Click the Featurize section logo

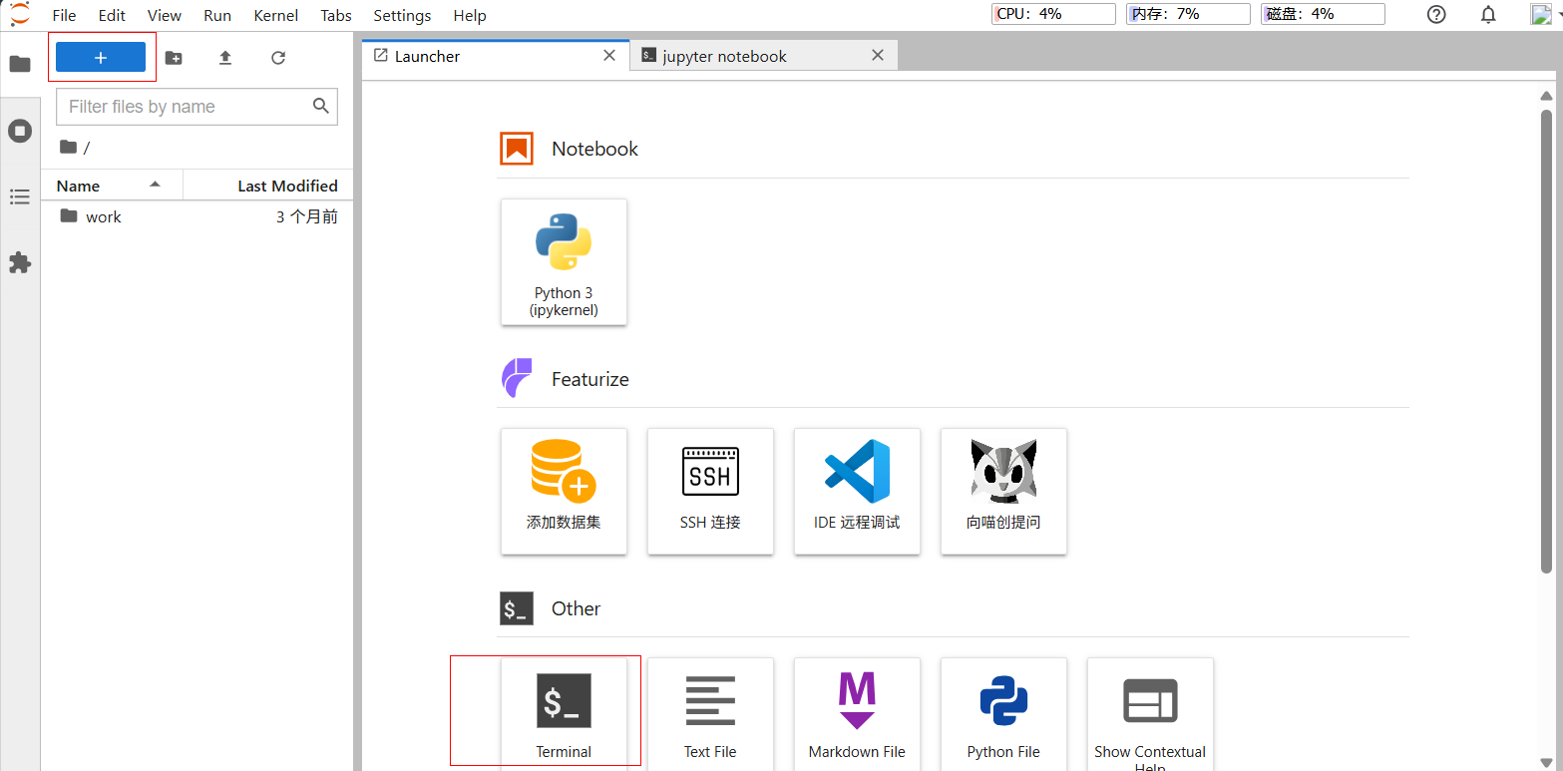click(517, 378)
